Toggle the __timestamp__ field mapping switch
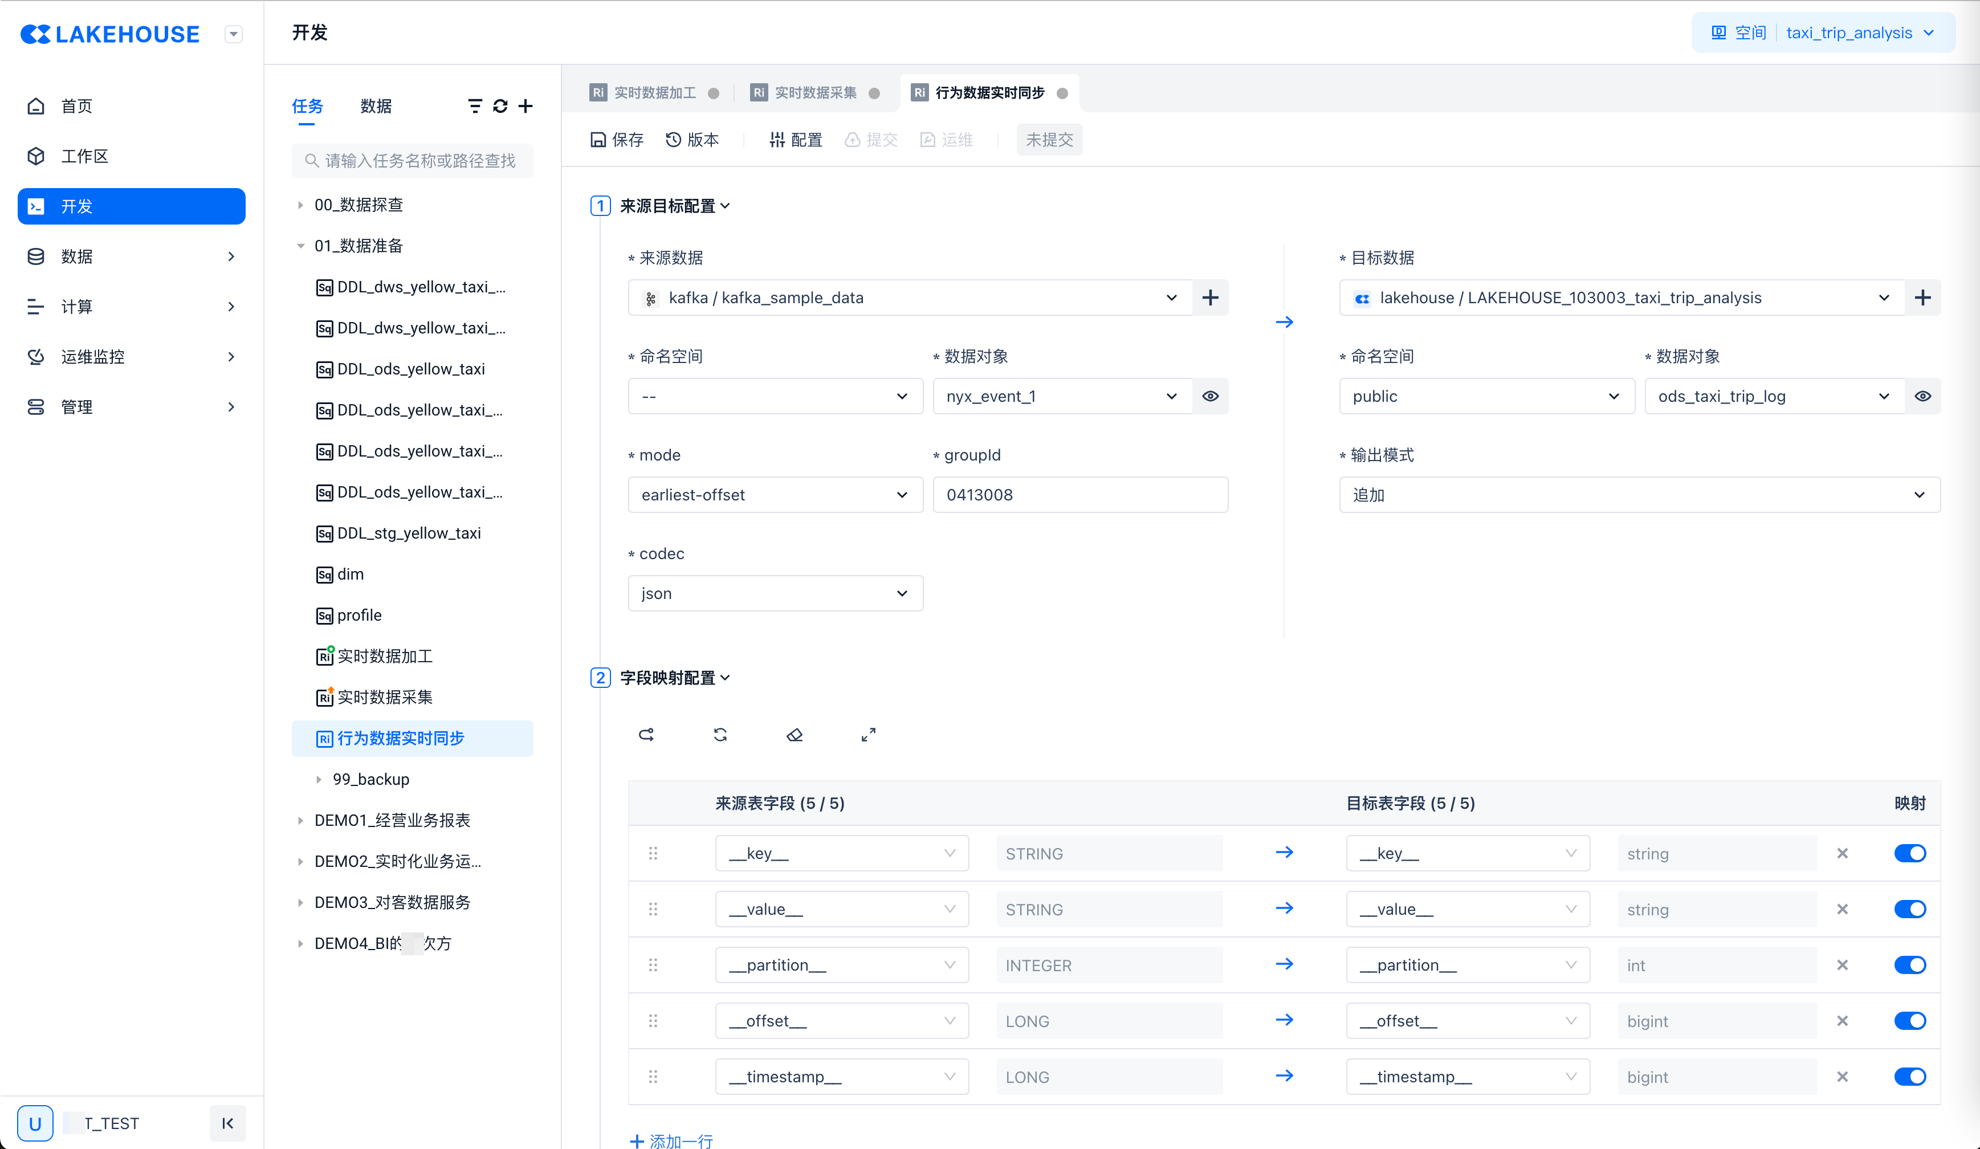Viewport: 1980px width, 1149px height. point(1909,1077)
